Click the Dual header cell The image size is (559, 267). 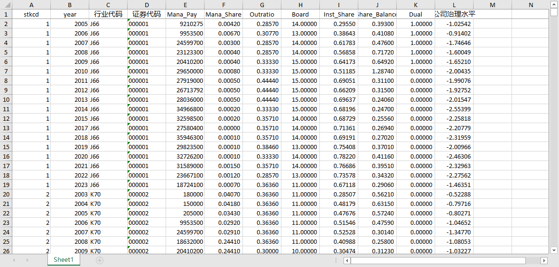tap(416, 15)
